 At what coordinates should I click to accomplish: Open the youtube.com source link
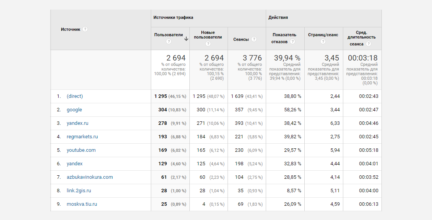81,150
